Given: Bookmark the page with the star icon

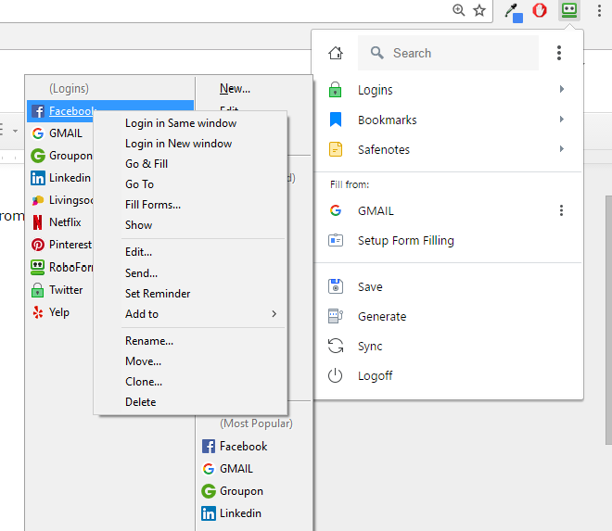Looking at the screenshot, I should [x=479, y=10].
